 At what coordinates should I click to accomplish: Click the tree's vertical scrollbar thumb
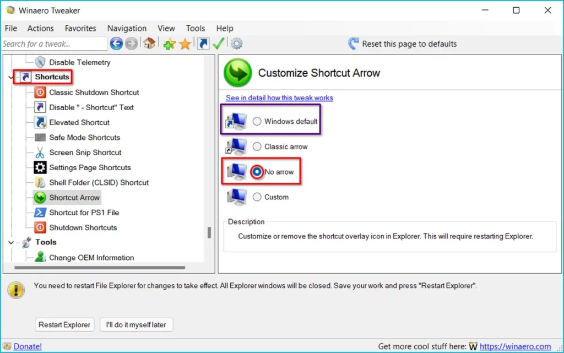209,232
